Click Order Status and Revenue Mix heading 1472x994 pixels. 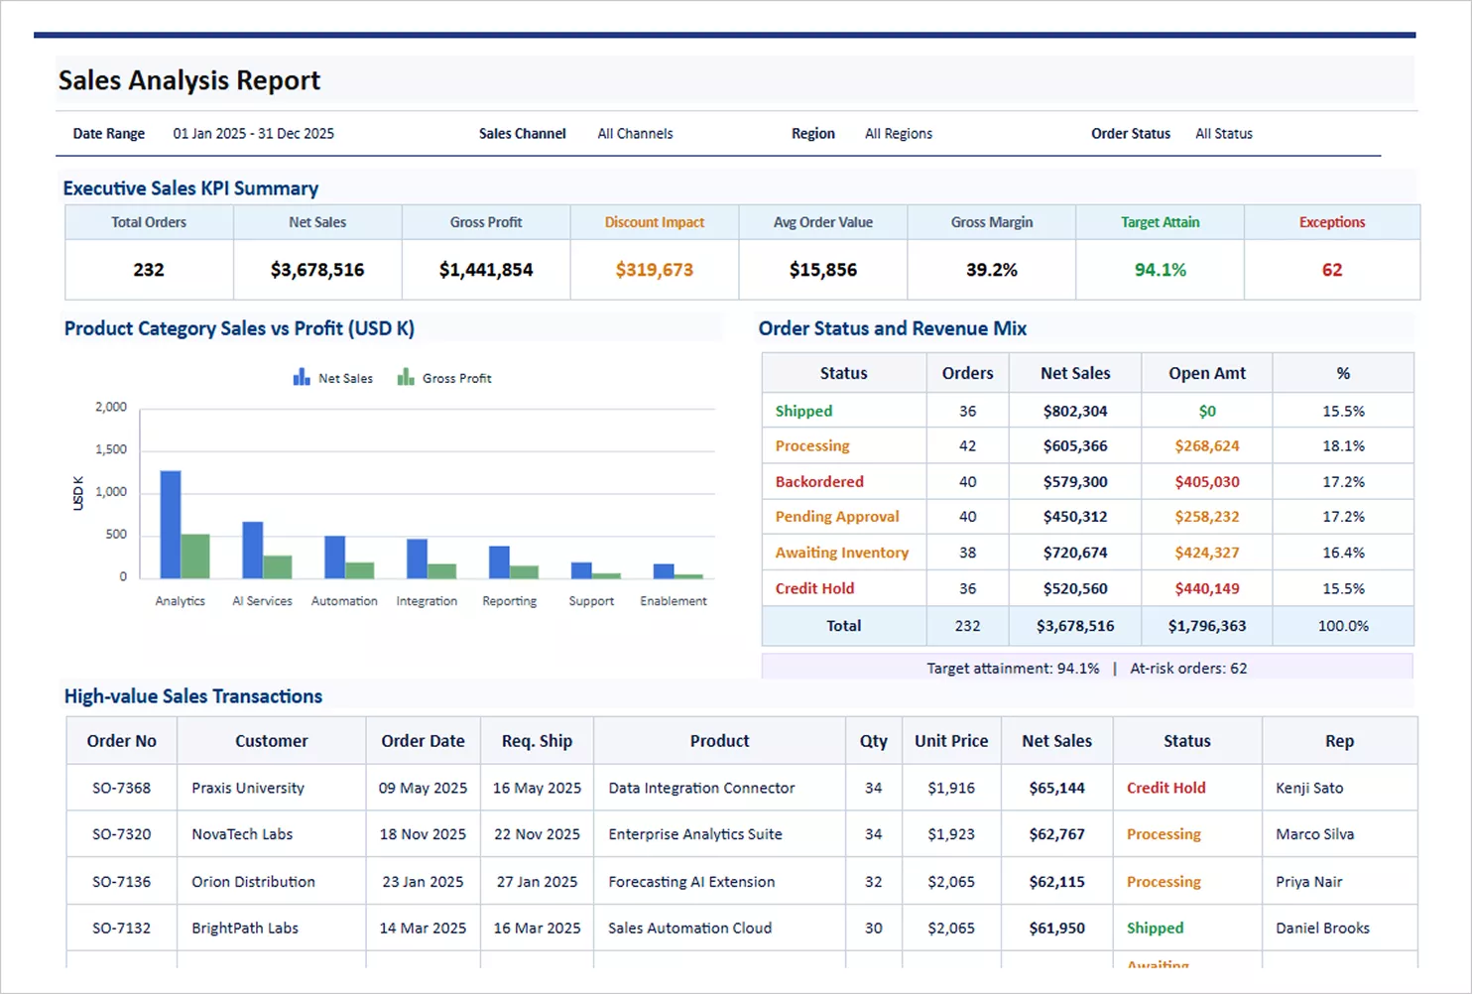tap(893, 328)
